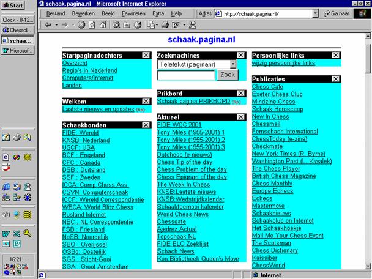Close the Welkom panel with its X
This screenshot has height=279, width=372.
146,102
